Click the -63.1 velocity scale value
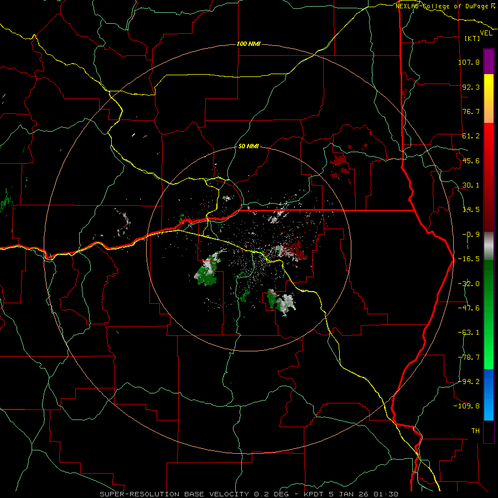 click(469, 333)
